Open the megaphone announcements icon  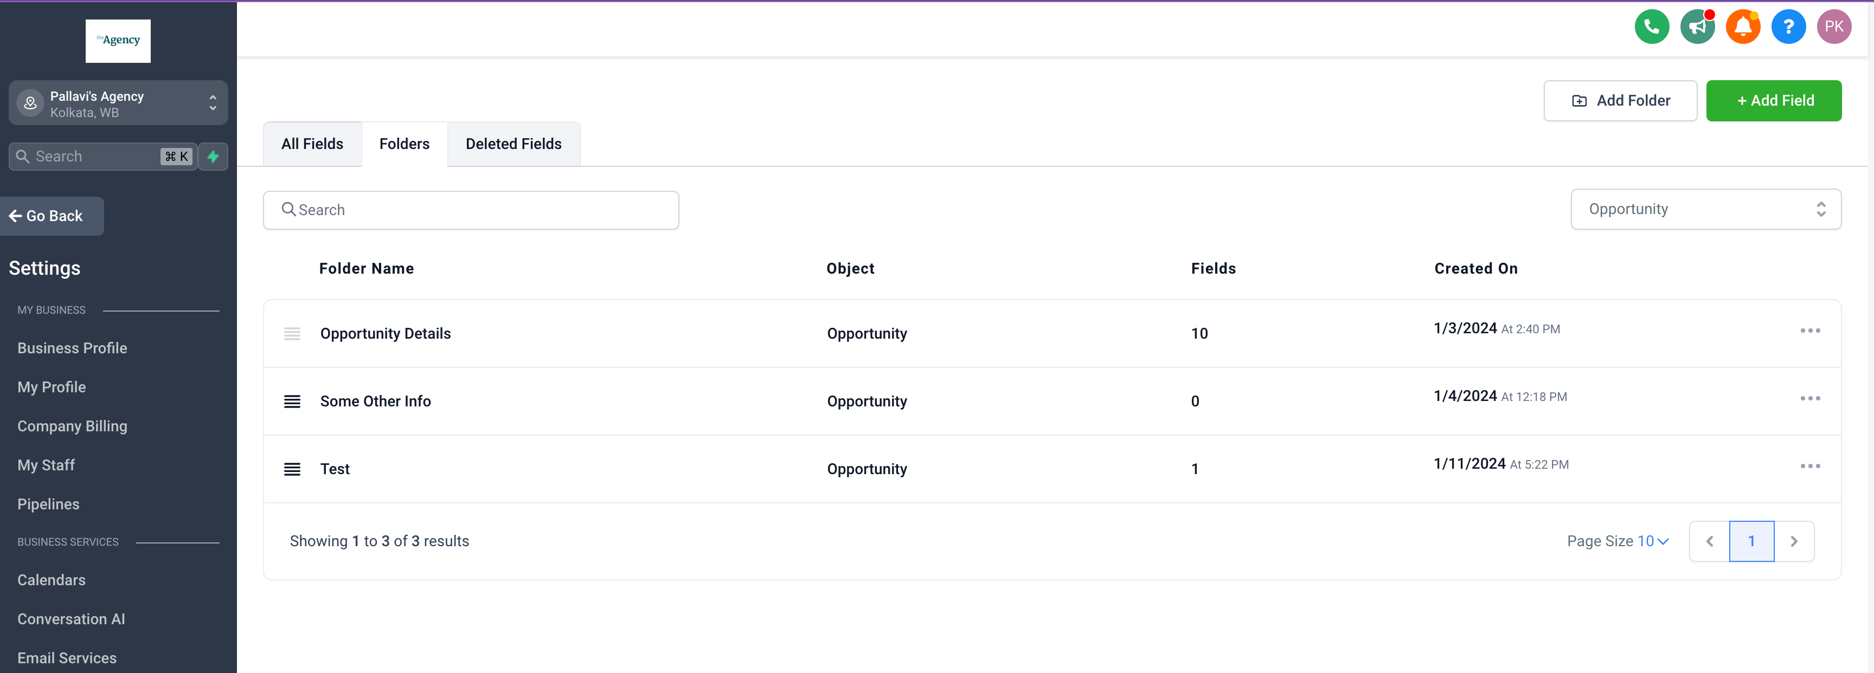point(1697,27)
